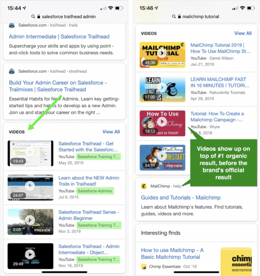Open Salesforce Trailhead - Admin Intermediate Object title

[89, 249]
